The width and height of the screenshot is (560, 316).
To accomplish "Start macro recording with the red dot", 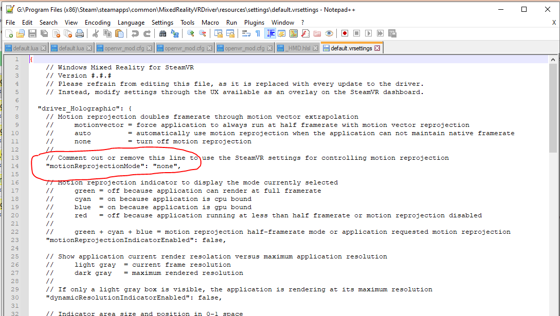I will [x=345, y=33].
